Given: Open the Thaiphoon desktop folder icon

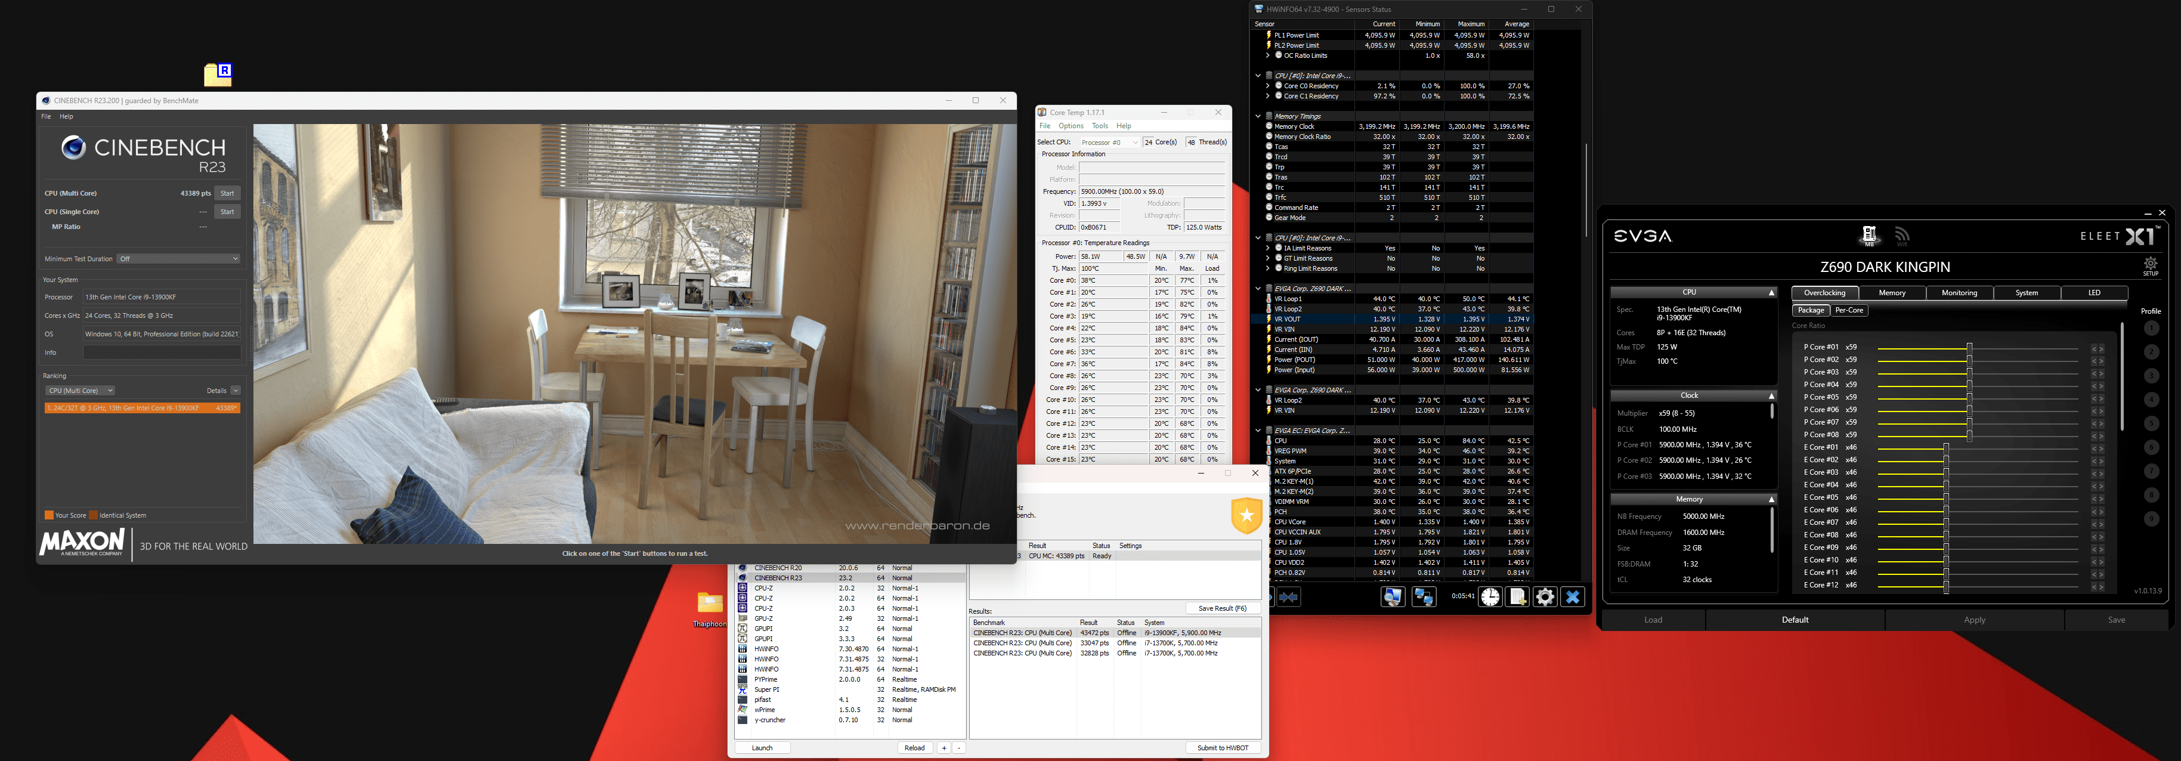Looking at the screenshot, I should click(x=710, y=603).
